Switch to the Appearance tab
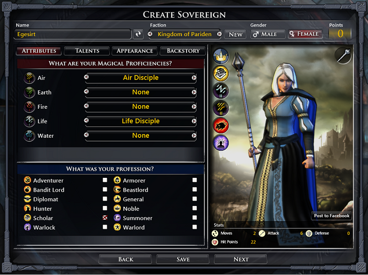 pyautogui.click(x=135, y=51)
